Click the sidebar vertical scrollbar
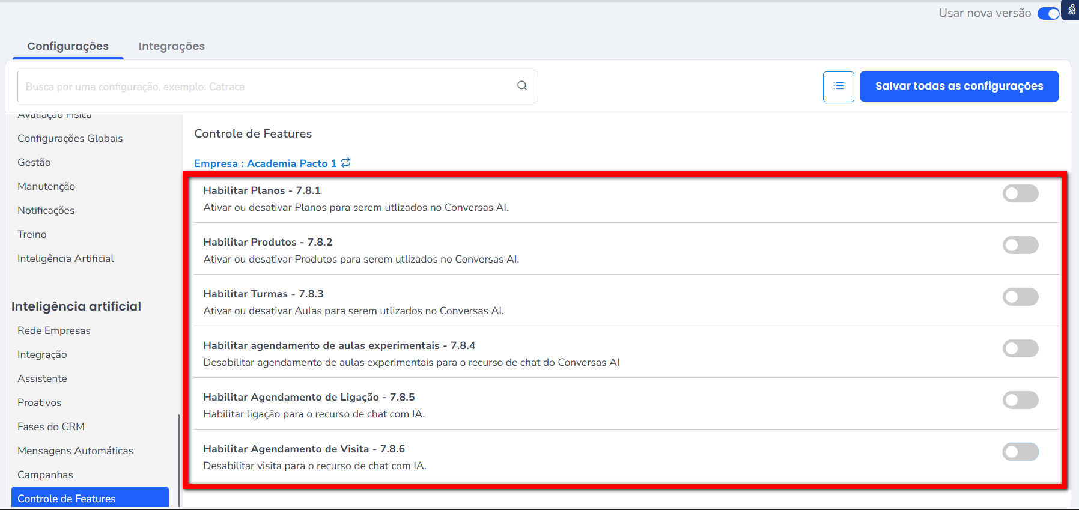The height and width of the screenshot is (510, 1079). pos(178,460)
